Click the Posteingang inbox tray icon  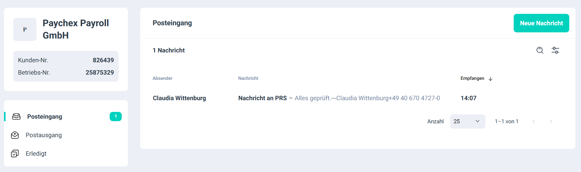tap(16, 117)
